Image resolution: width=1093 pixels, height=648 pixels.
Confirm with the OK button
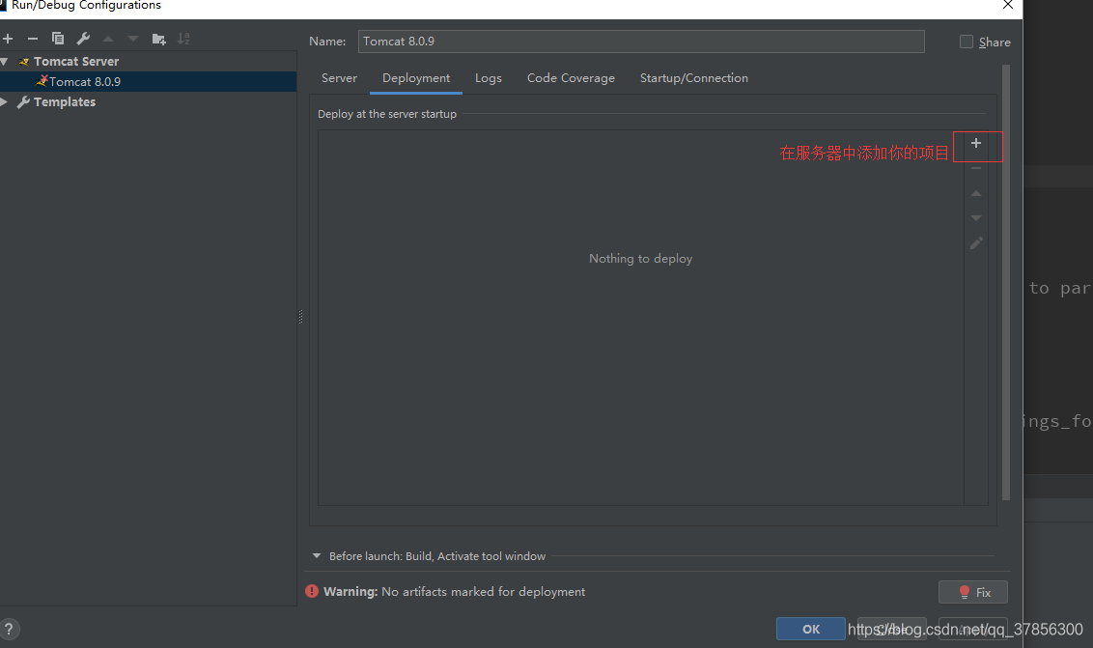tap(811, 629)
